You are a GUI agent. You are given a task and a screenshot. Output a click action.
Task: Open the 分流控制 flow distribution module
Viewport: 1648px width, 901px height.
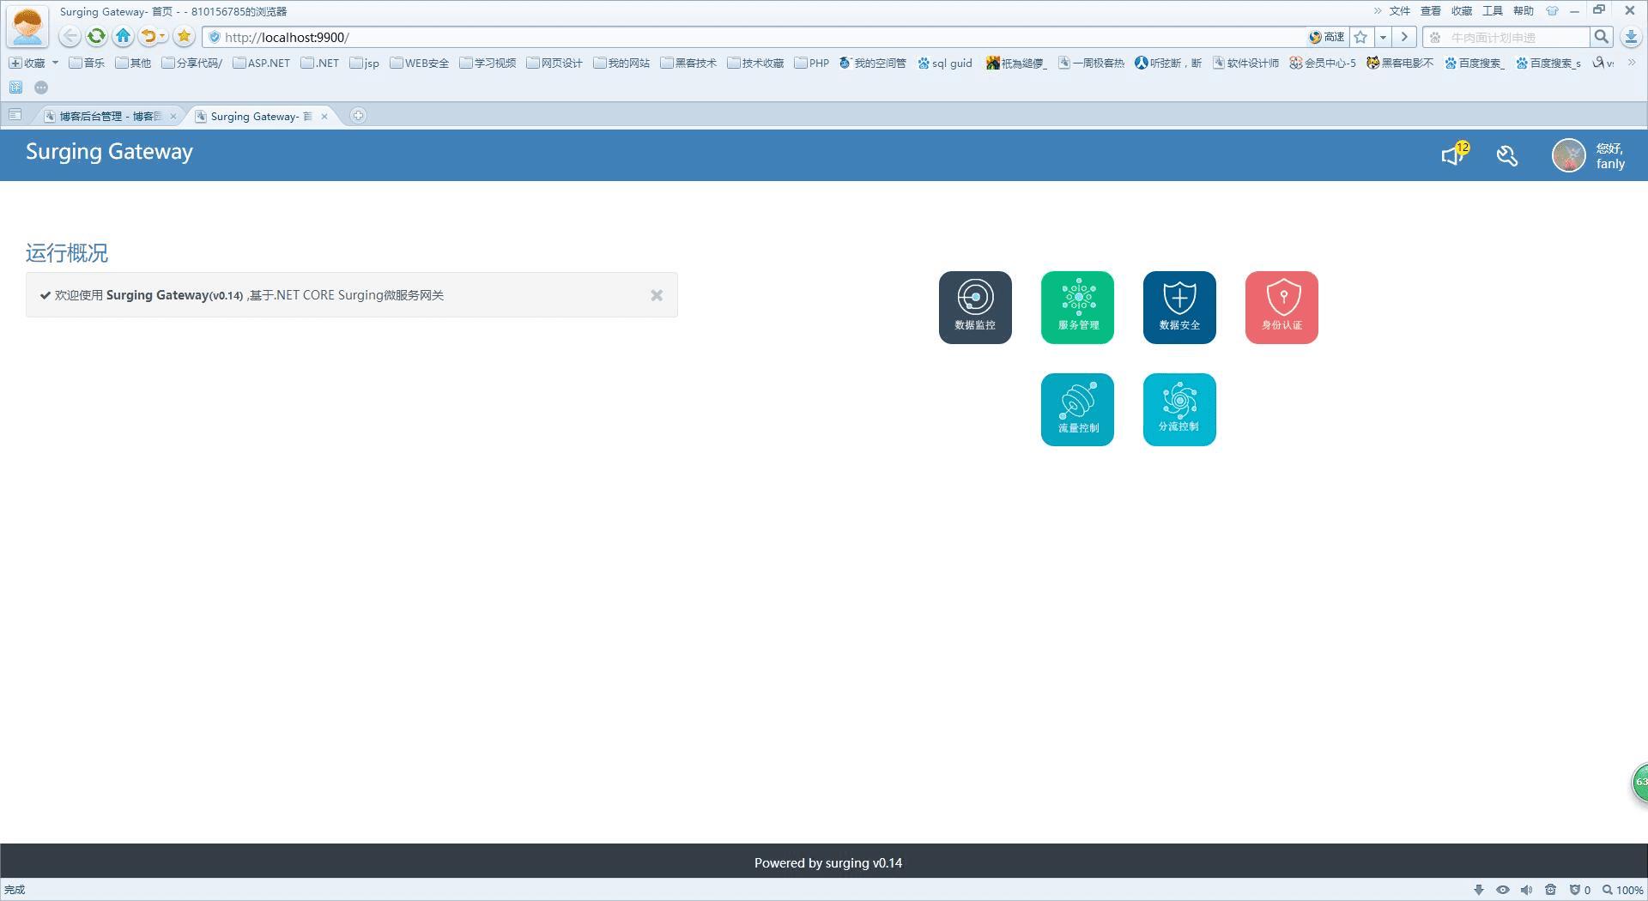click(1179, 409)
